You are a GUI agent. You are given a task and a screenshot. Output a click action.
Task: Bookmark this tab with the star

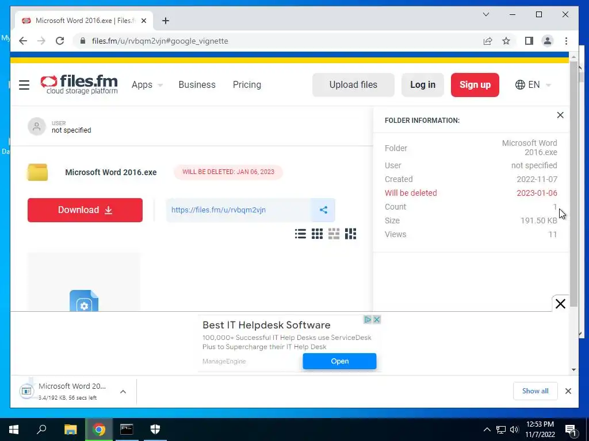506,41
